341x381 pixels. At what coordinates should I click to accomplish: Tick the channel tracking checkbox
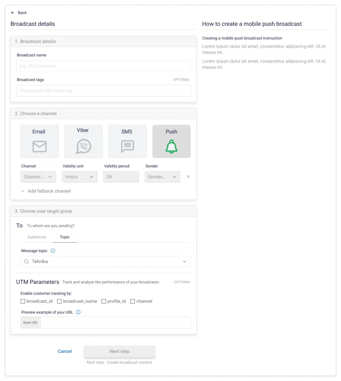[133, 301]
